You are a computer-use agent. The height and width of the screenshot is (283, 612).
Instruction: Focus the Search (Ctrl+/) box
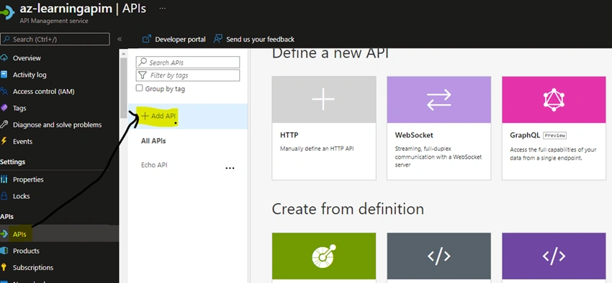click(55, 40)
